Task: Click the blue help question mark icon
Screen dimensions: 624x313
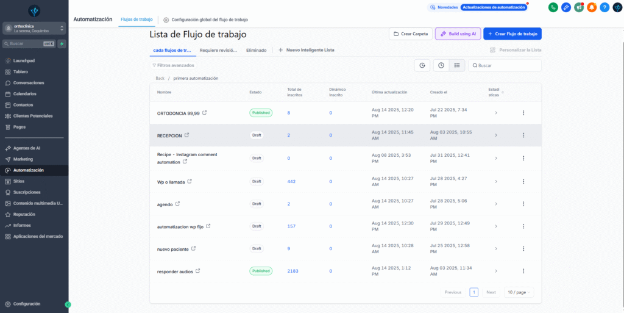Action: pyautogui.click(x=604, y=7)
